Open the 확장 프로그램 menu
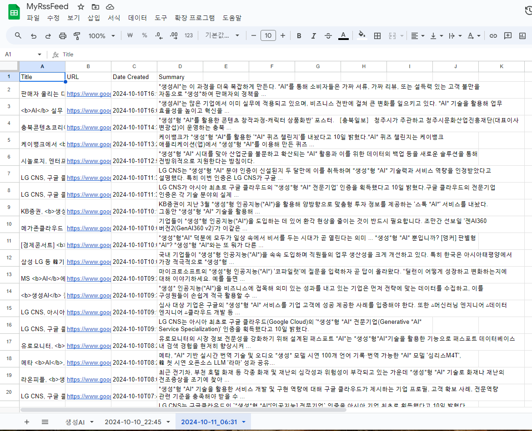 coord(195,18)
